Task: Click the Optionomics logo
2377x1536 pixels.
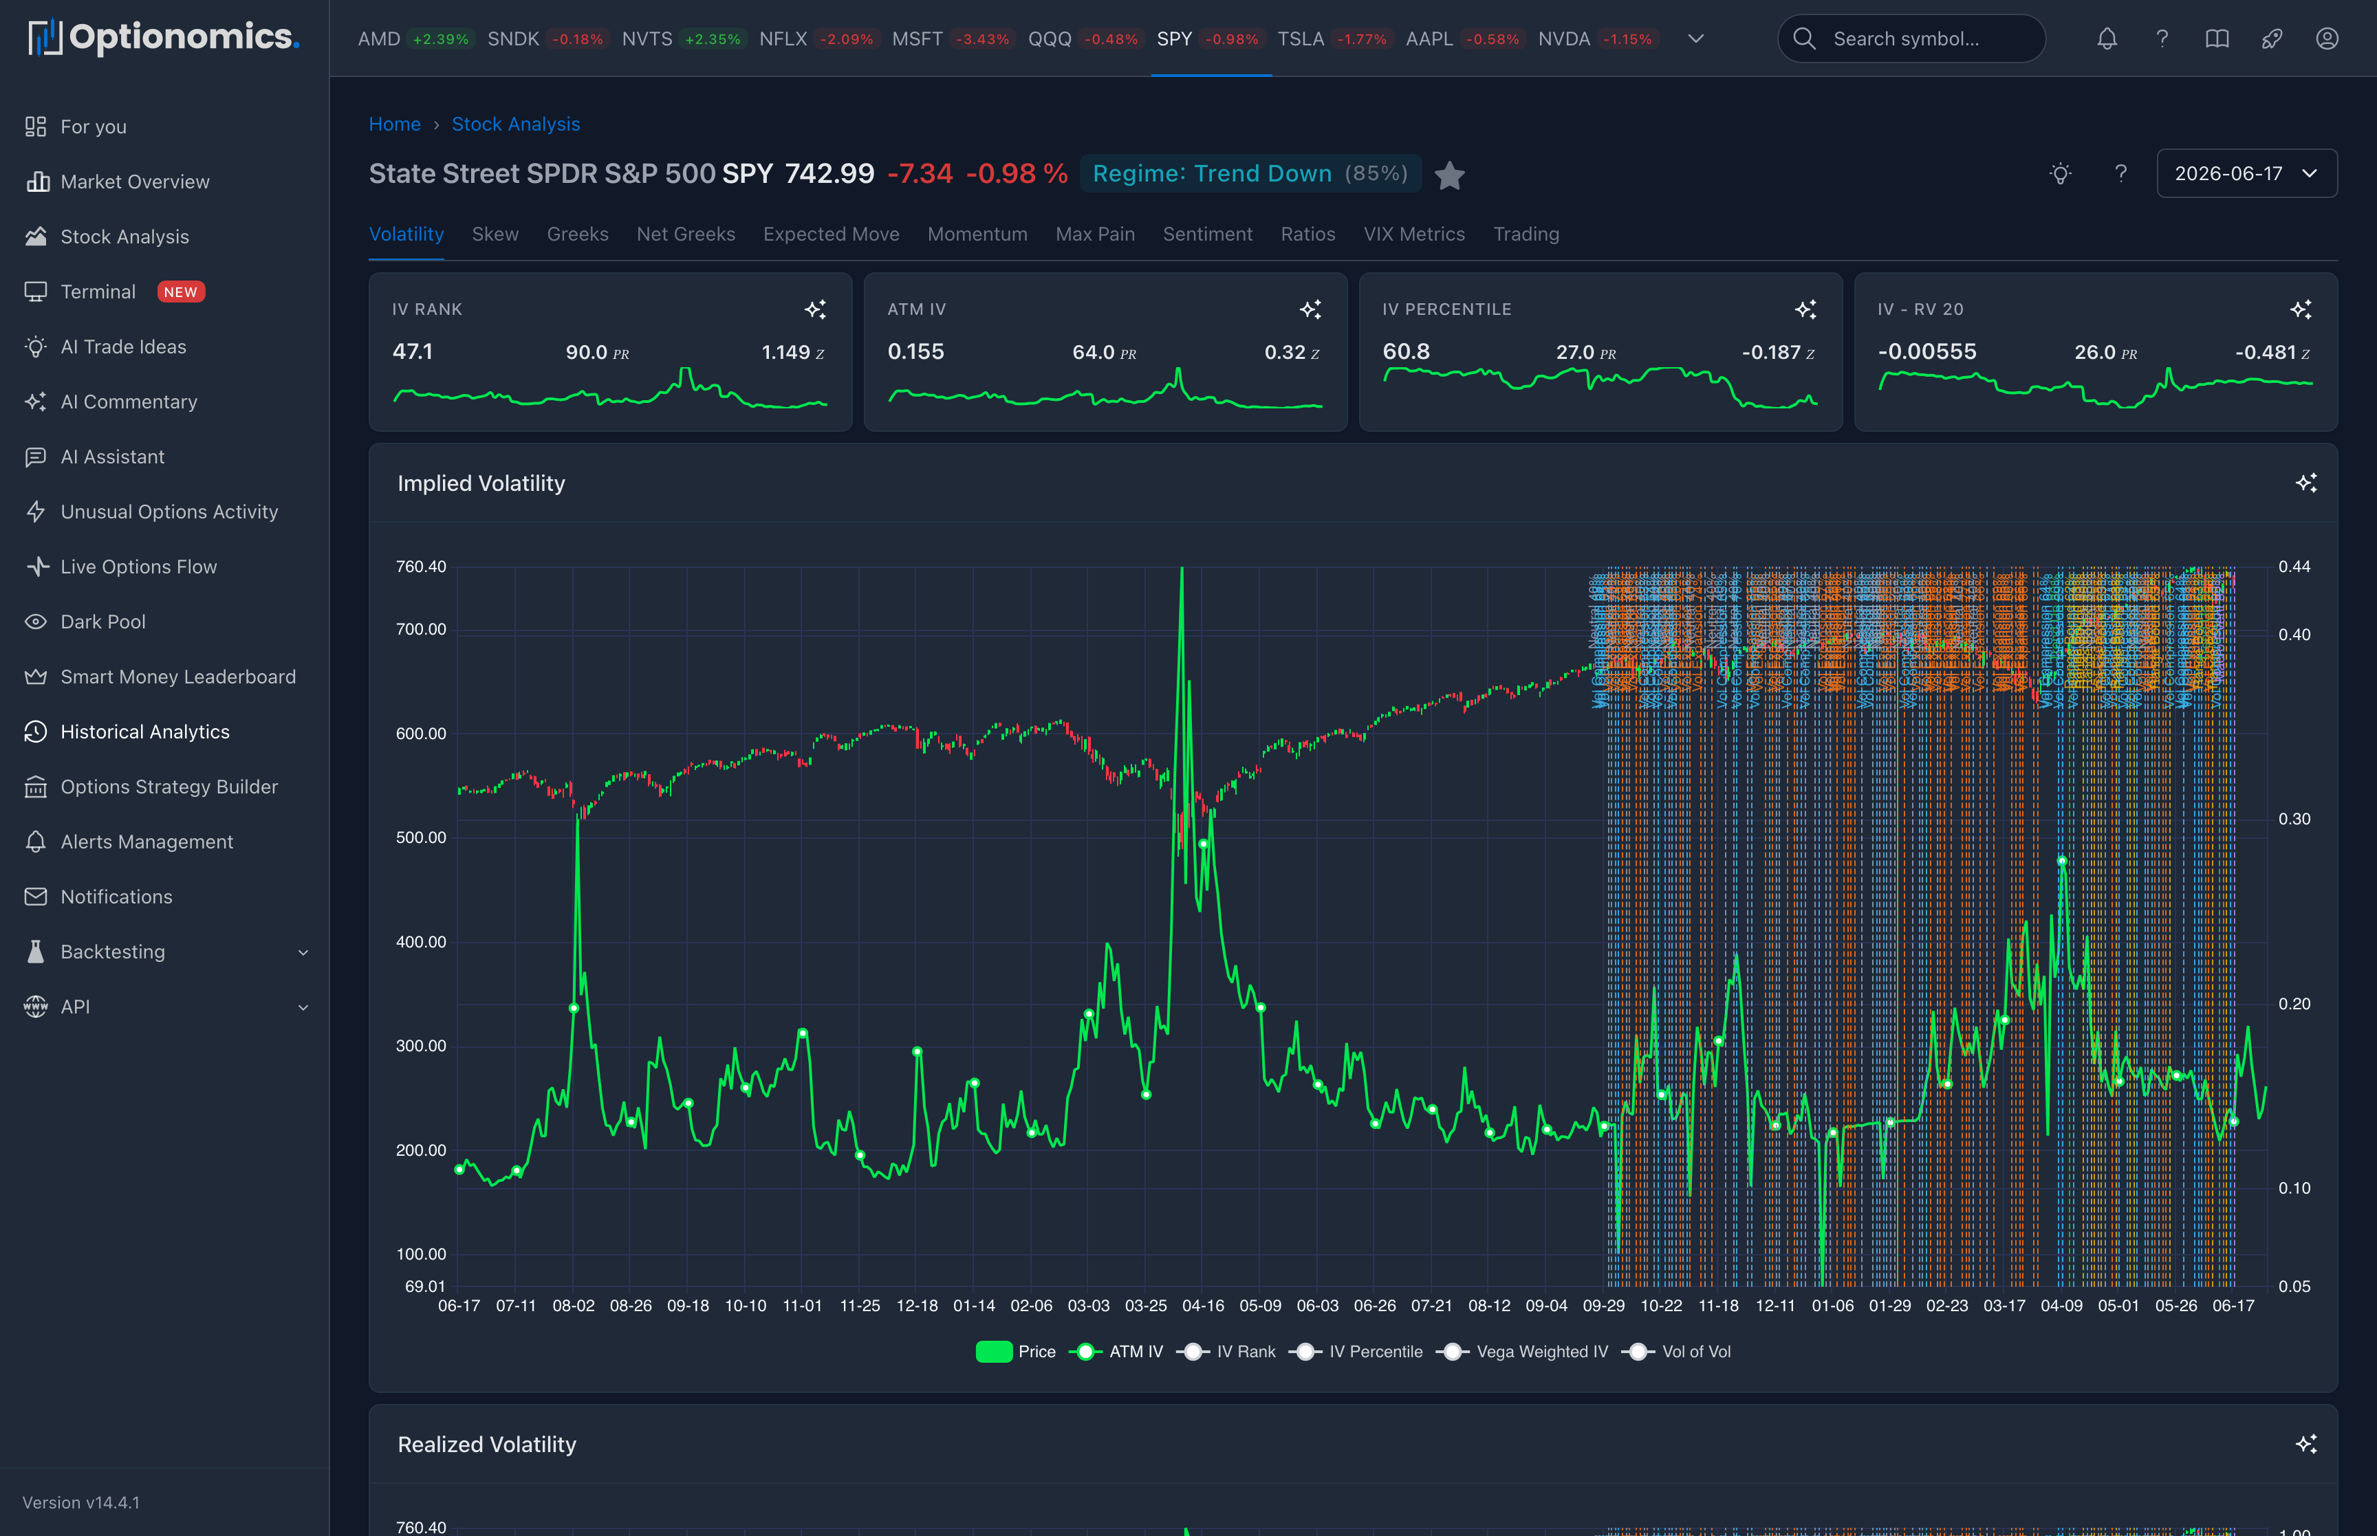Action: (x=164, y=38)
